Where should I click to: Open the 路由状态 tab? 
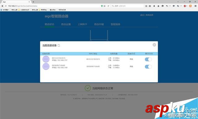49,24
